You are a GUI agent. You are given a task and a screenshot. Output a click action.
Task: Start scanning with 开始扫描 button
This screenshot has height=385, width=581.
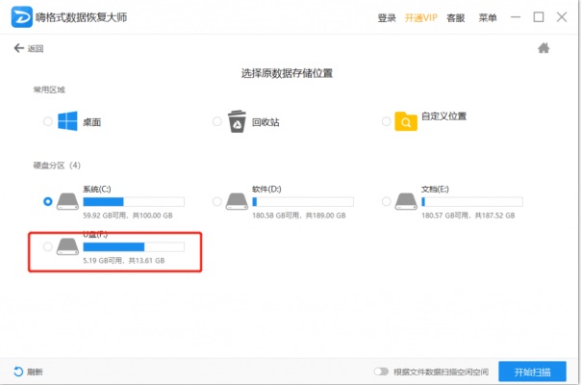(x=532, y=372)
